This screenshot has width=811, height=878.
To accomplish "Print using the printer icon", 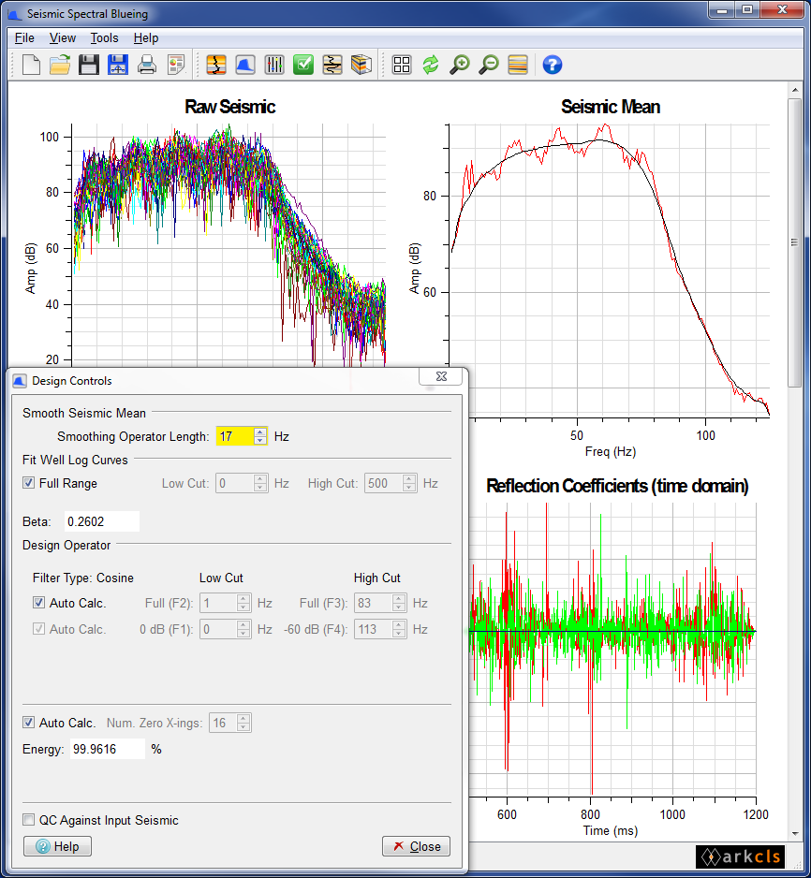I will pyautogui.click(x=147, y=65).
